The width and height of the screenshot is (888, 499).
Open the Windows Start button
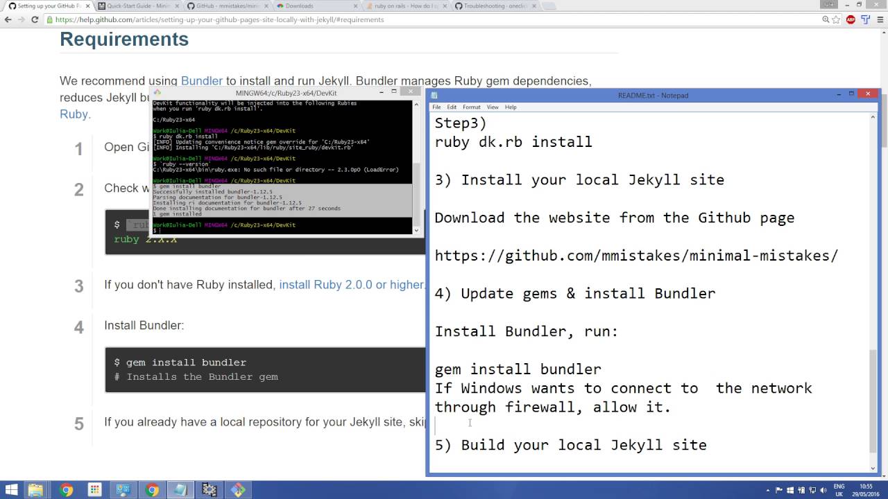point(12,490)
